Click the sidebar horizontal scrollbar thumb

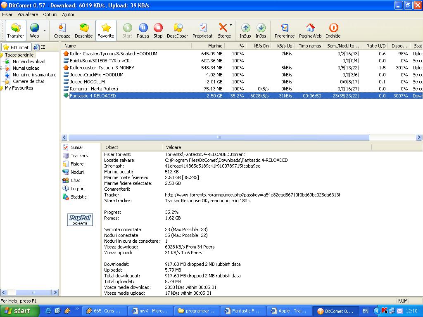[x=33, y=292]
